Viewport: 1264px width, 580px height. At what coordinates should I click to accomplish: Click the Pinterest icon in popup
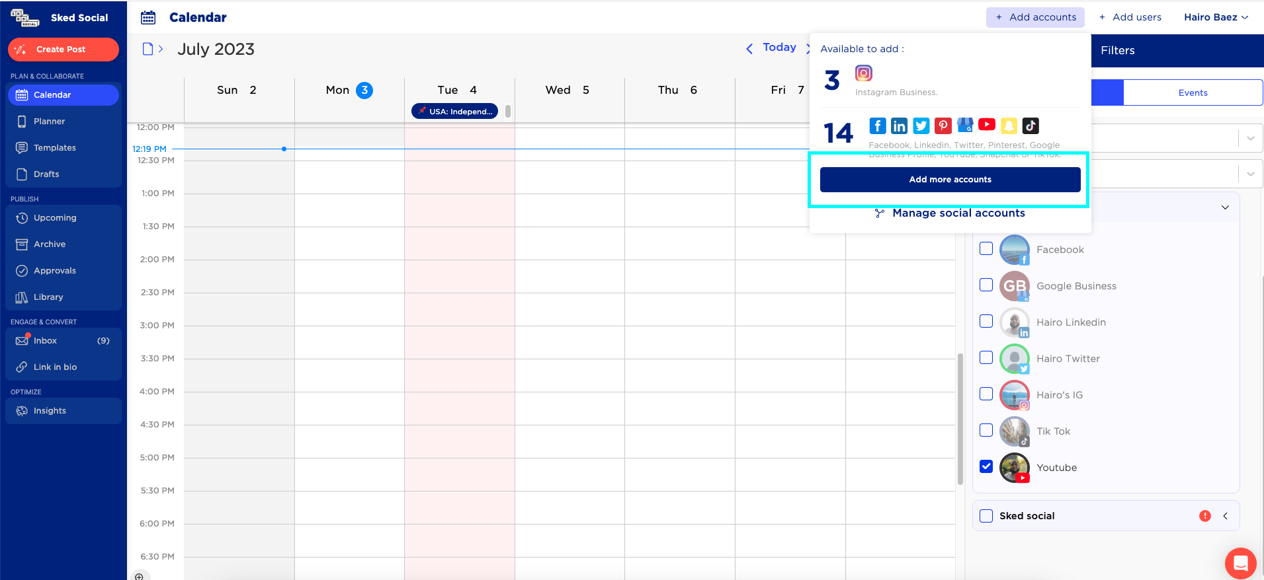coord(943,126)
